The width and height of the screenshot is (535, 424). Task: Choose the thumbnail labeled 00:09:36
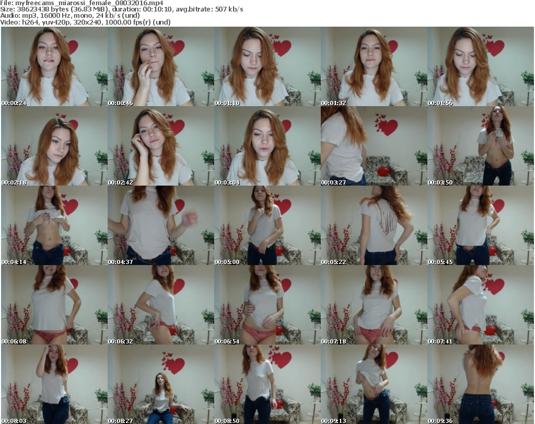click(481, 384)
